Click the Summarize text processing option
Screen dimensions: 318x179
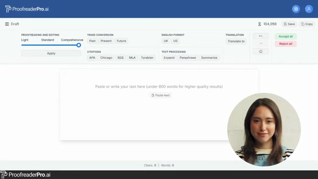click(209, 58)
